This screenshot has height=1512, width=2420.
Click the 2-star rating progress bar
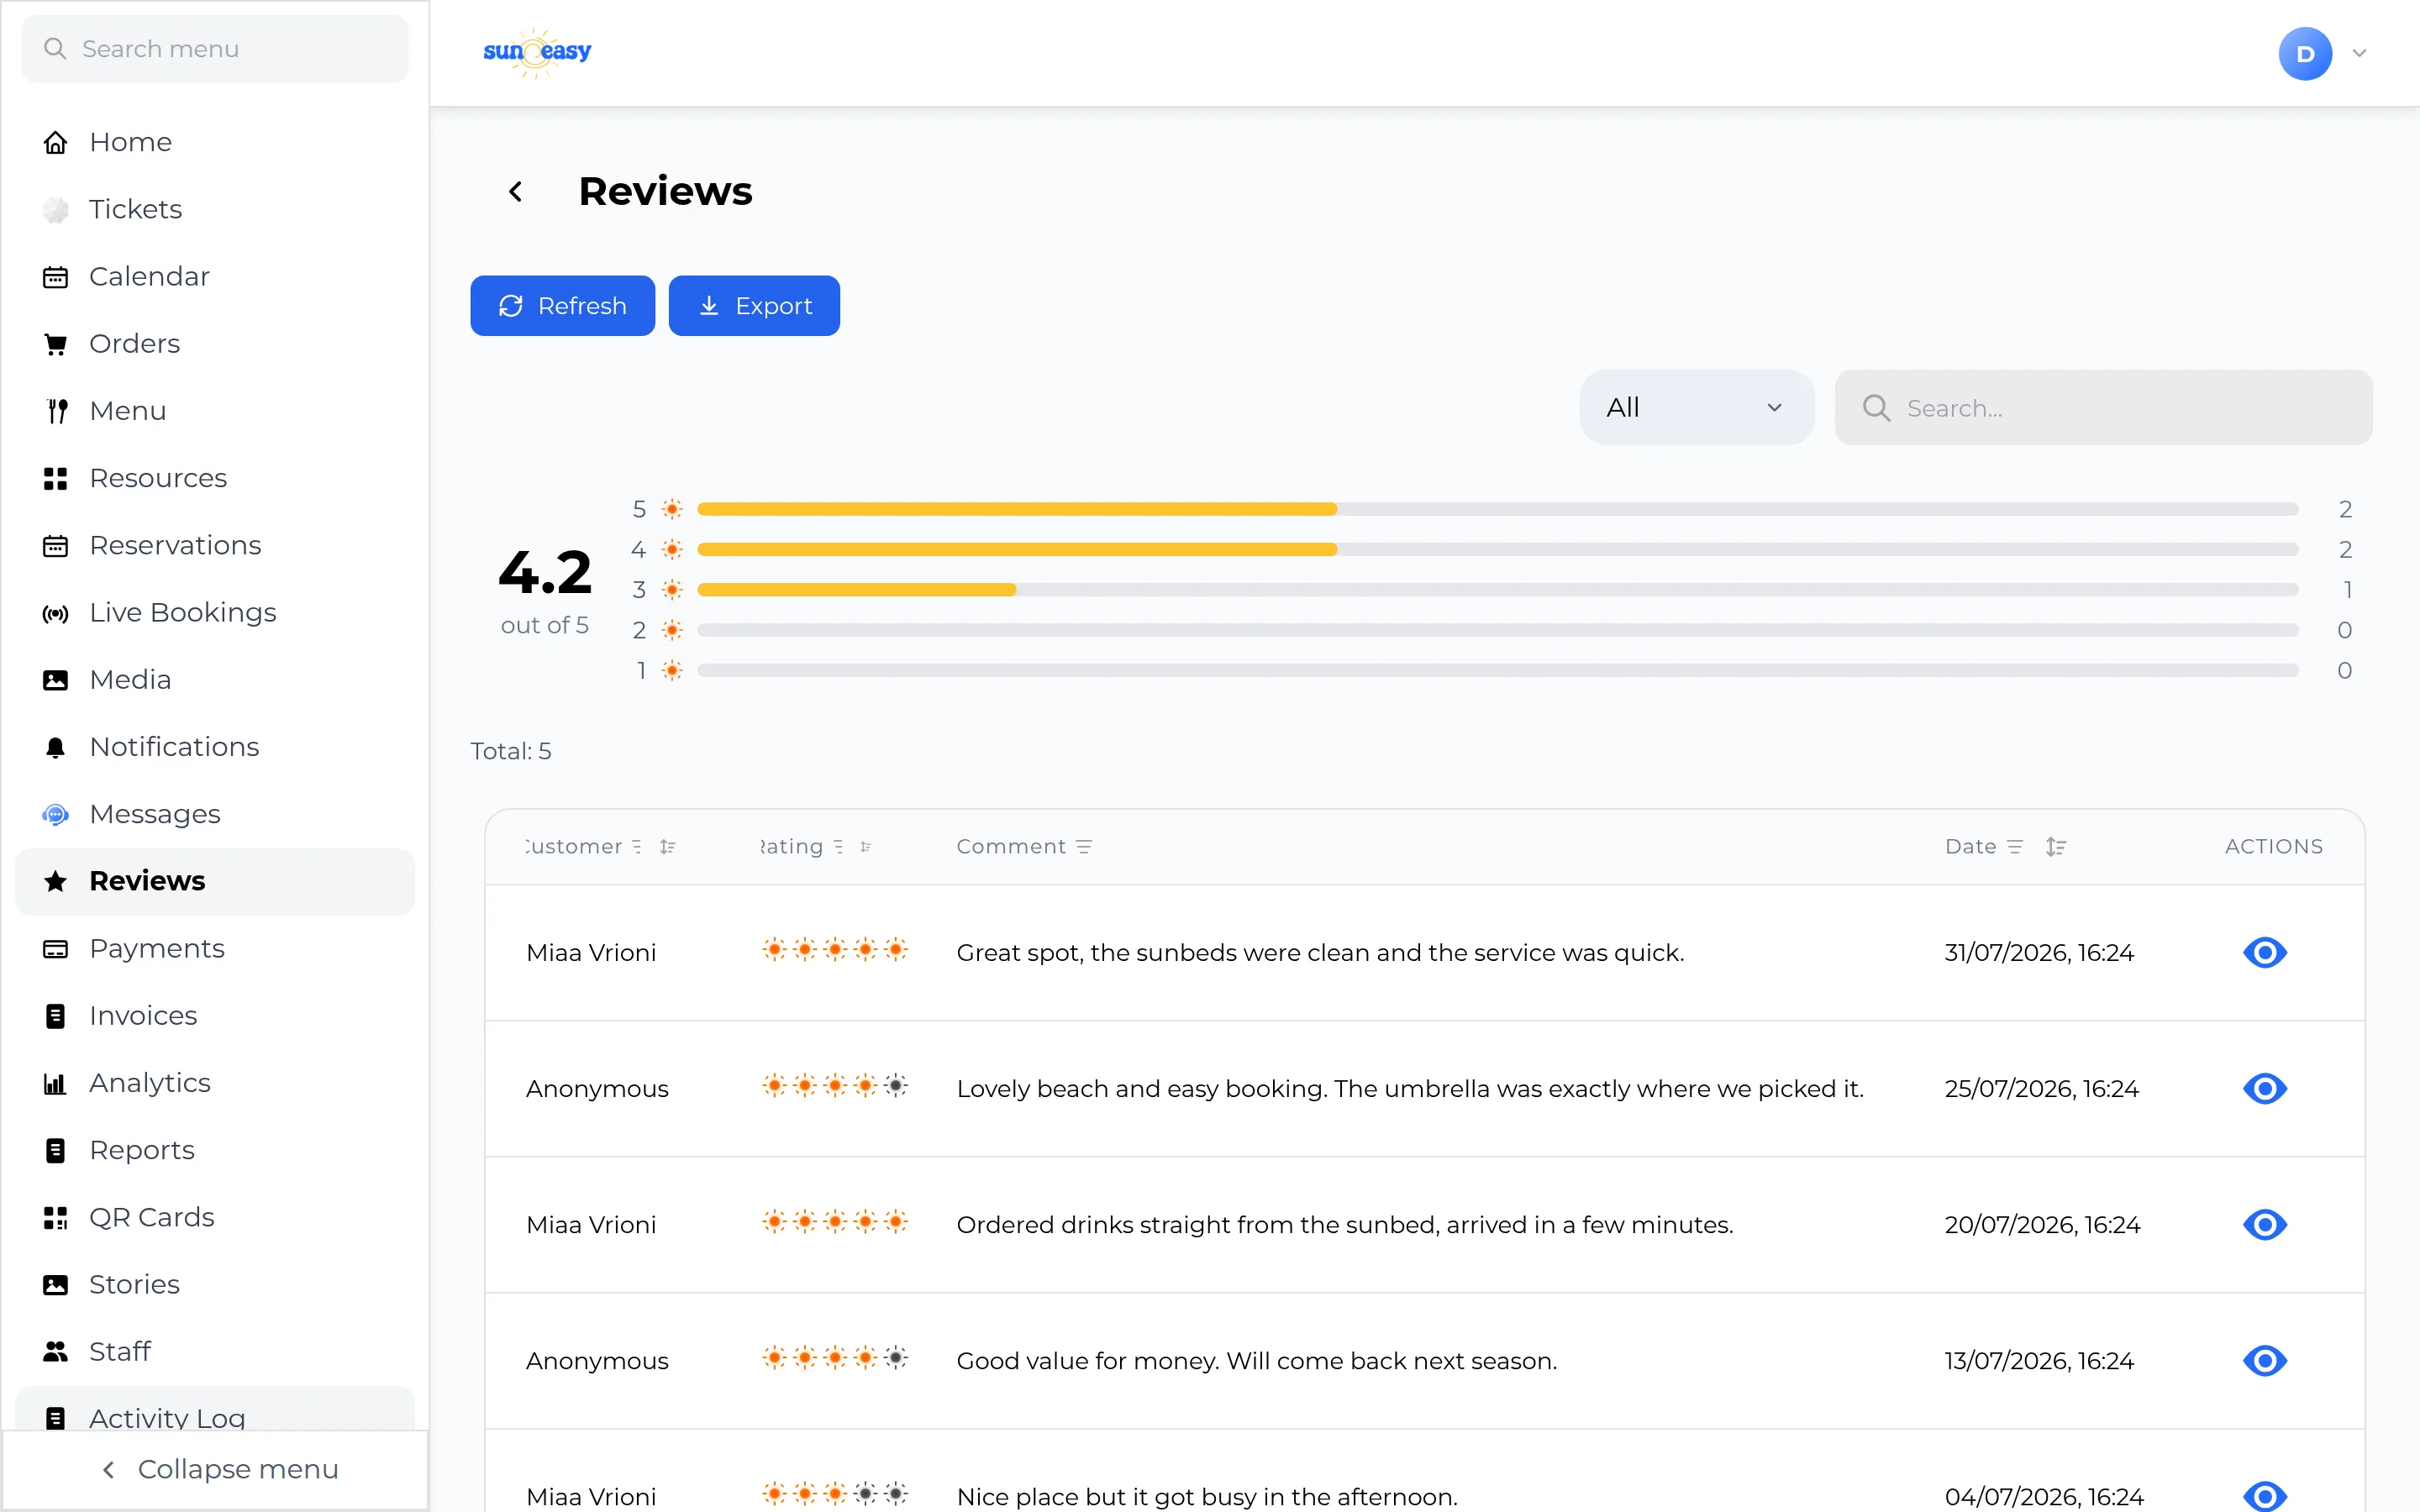1497,630
